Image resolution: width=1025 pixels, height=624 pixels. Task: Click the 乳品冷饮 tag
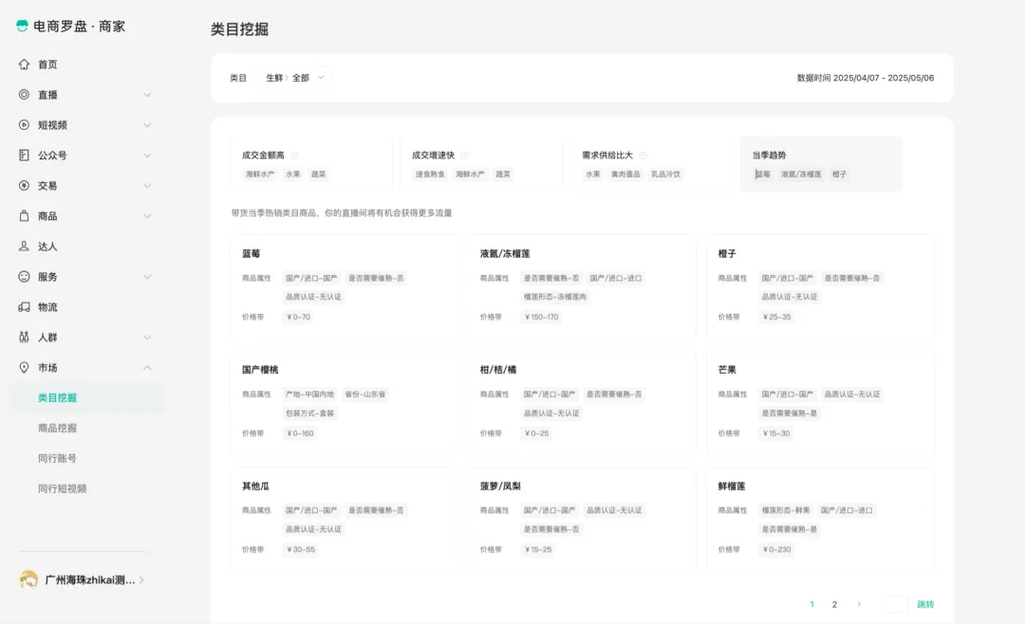pyautogui.click(x=665, y=174)
